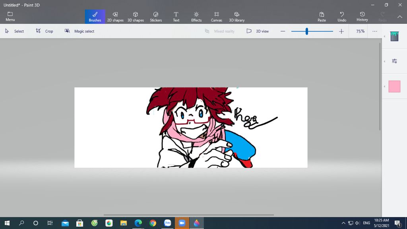Expand the brush type panel
This screenshot has width=407, height=229.
[x=394, y=36]
